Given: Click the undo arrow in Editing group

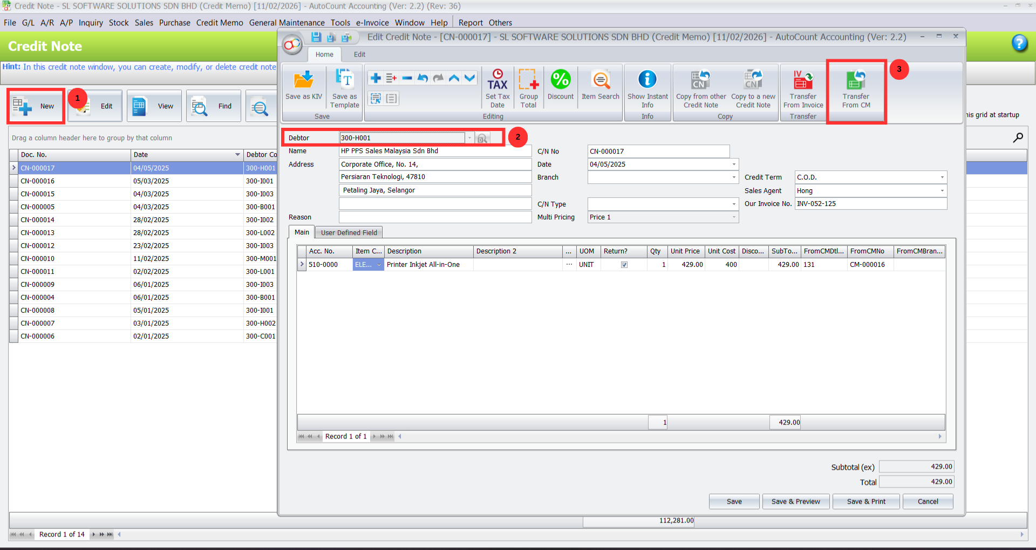Looking at the screenshot, I should point(422,78).
